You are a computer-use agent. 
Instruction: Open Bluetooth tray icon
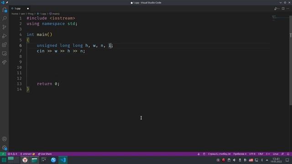pyautogui.click(x=262, y=160)
